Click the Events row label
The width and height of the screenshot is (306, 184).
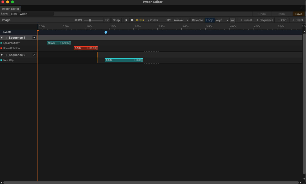[x=7, y=32]
